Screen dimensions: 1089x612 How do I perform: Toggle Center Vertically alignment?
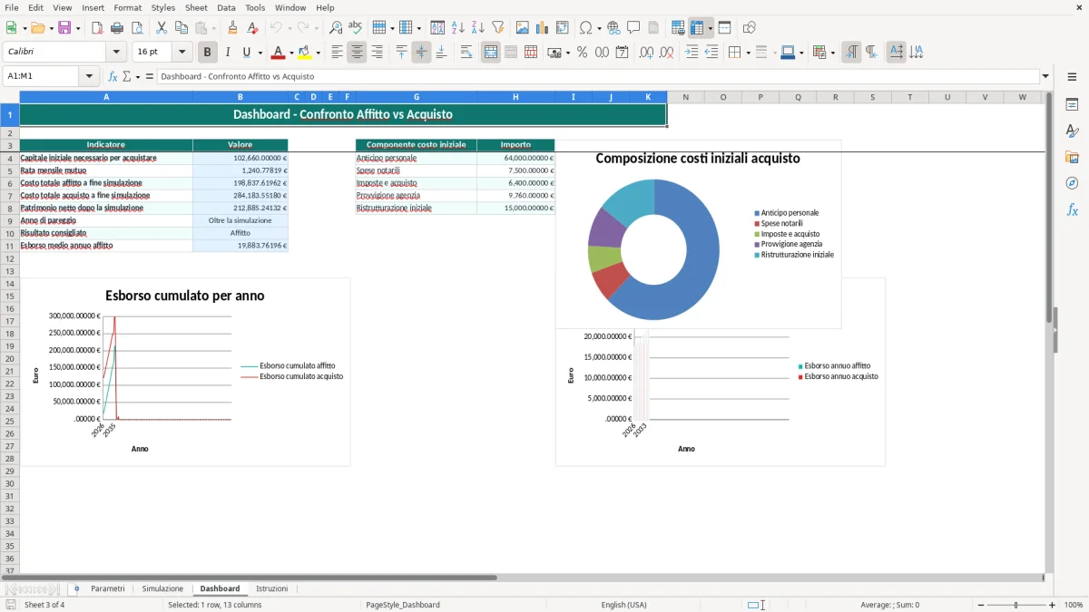click(421, 53)
